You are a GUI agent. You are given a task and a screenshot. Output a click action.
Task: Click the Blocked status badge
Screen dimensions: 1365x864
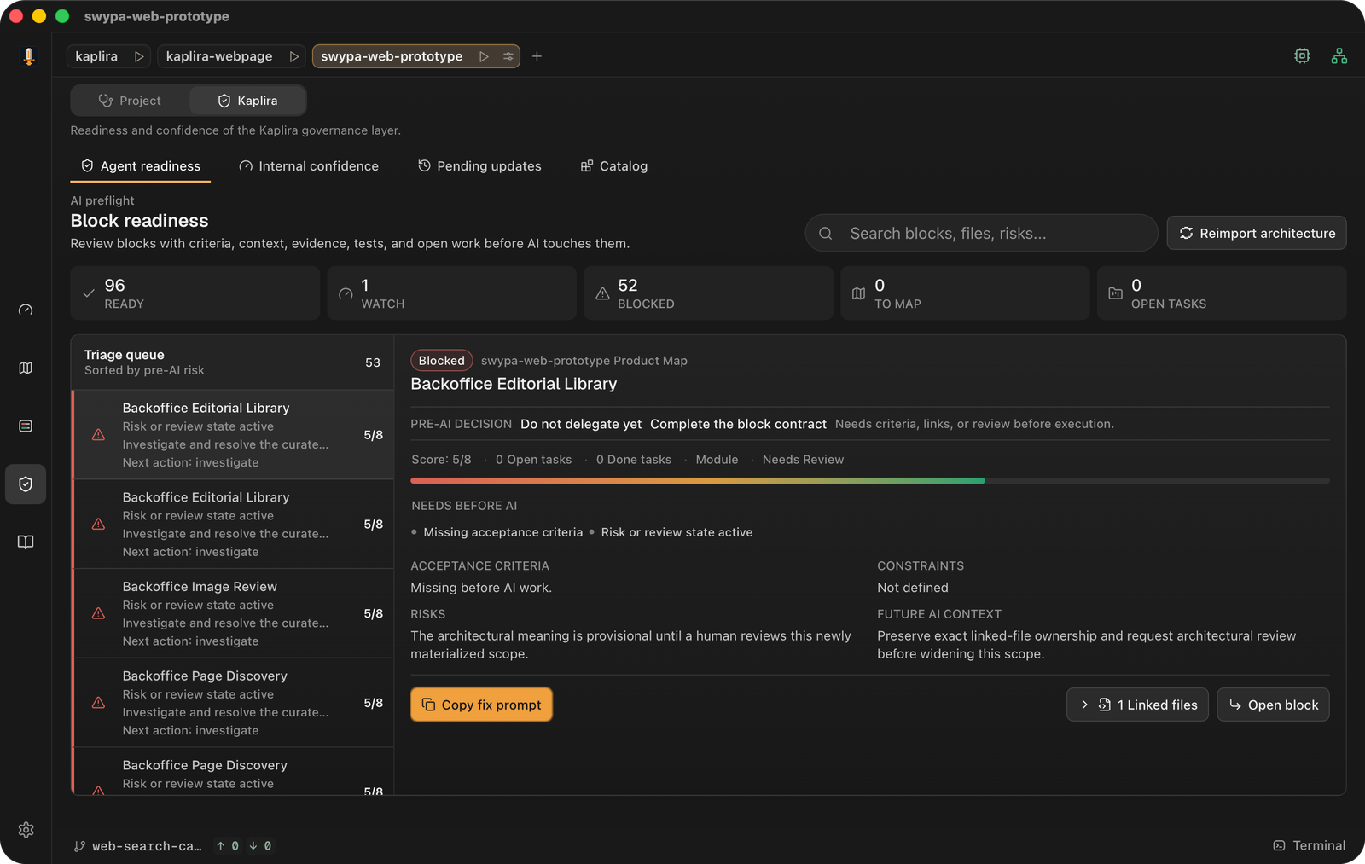click(441, 361)
